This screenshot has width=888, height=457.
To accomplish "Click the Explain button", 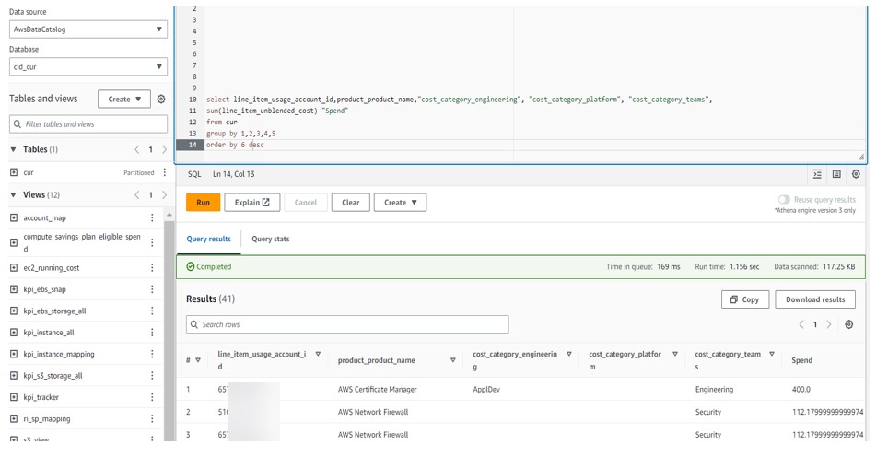I will pyautogui.click(x=252, y=202).
